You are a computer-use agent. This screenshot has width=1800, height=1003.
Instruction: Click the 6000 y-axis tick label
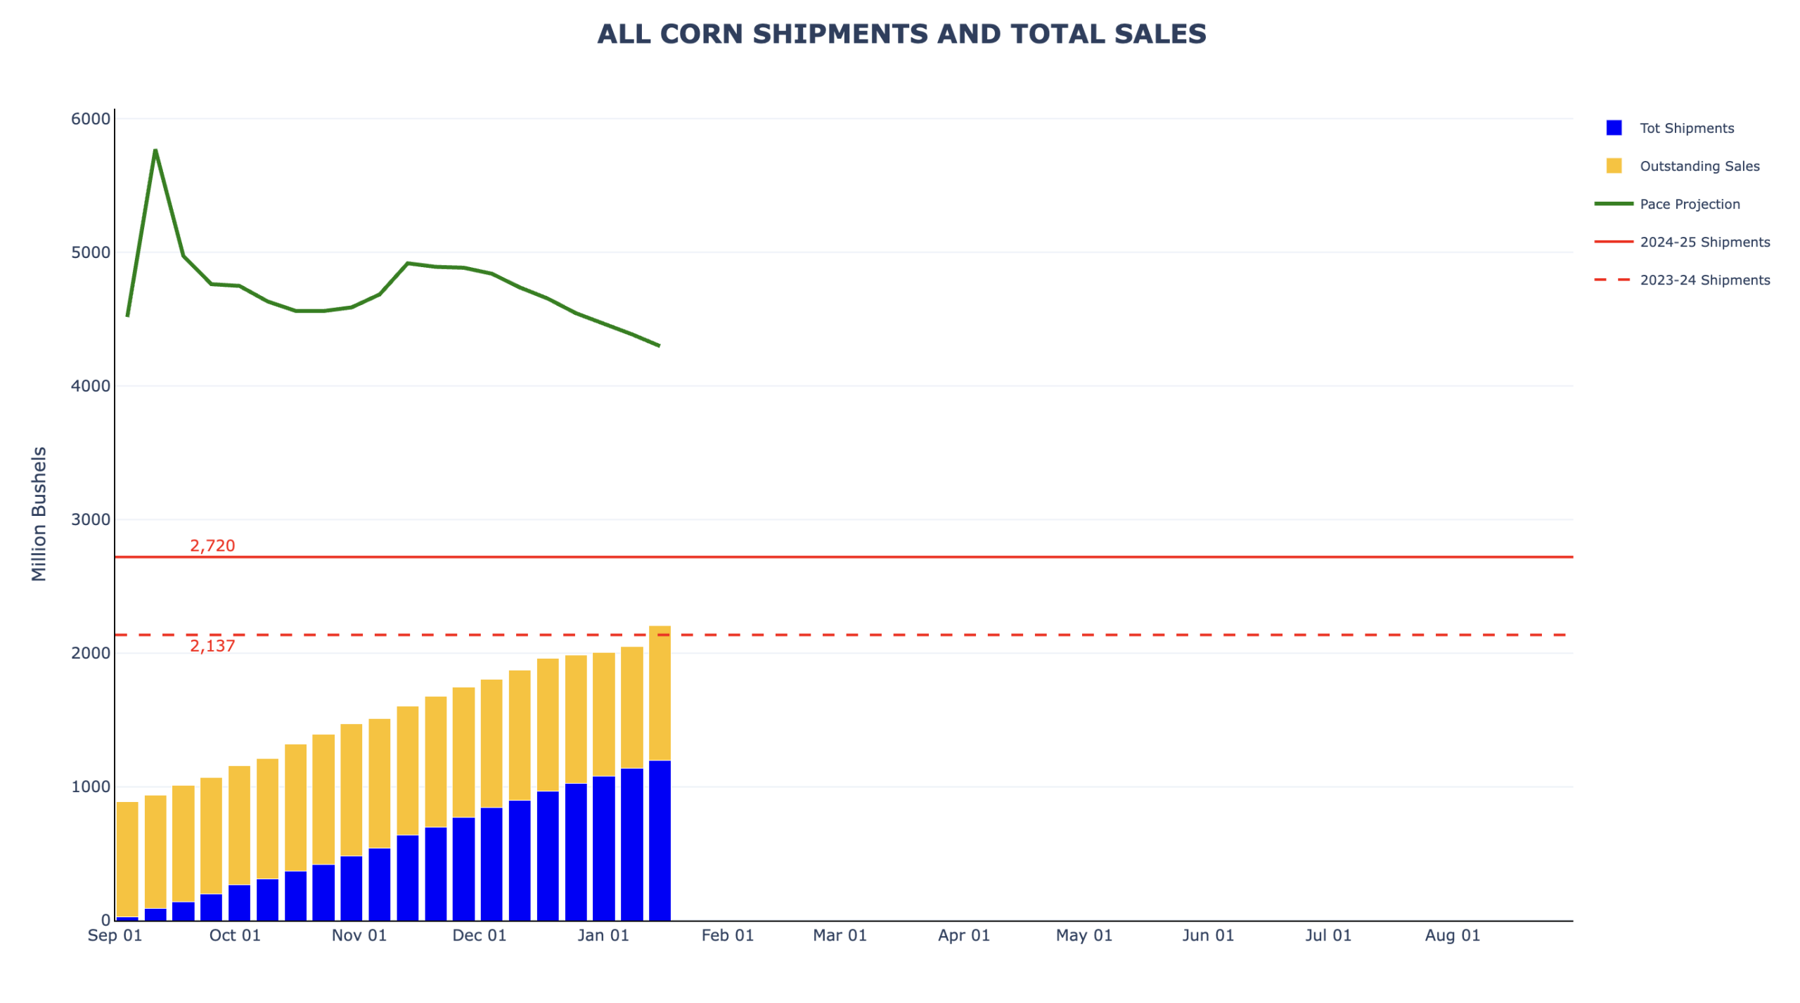point(91,119)
